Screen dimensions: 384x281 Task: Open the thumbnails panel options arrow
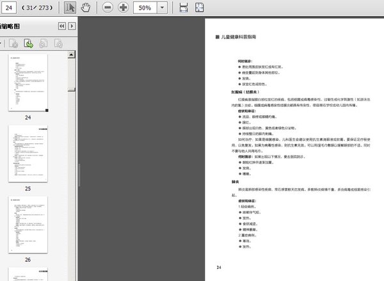pos(72,26)
